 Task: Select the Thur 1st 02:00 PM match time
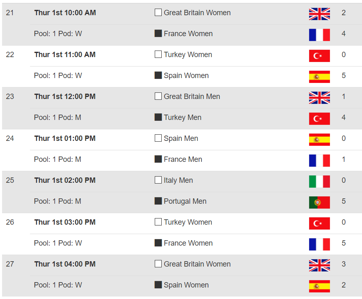click(65, 180)
